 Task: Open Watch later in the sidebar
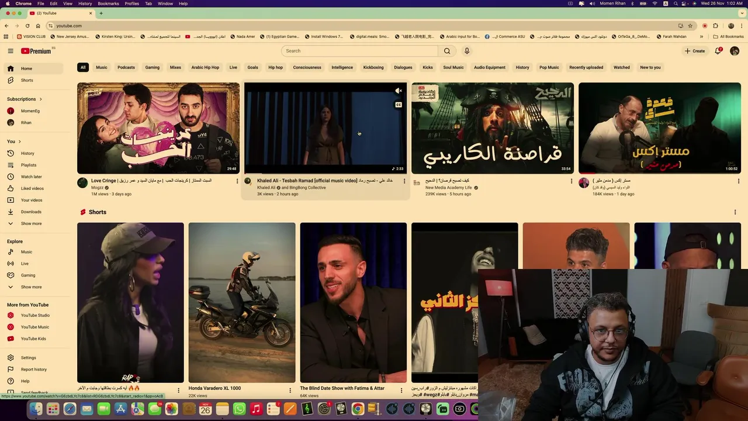click(34, 177)
